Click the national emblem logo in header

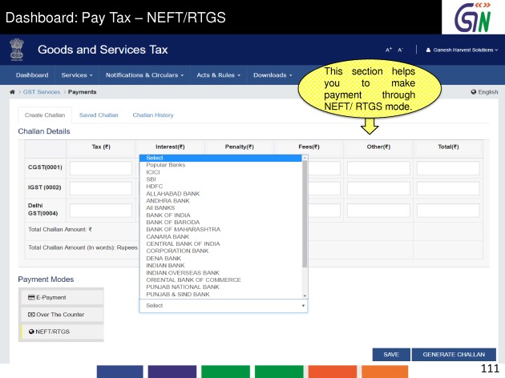coord(17,50)
